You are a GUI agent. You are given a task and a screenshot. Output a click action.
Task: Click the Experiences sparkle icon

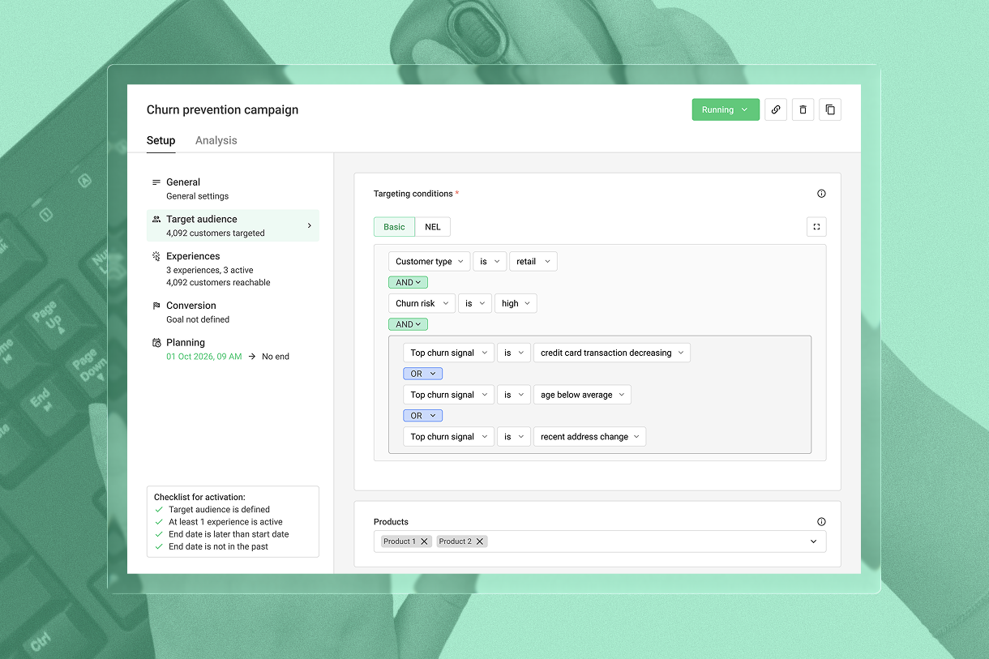coord(156,256)
